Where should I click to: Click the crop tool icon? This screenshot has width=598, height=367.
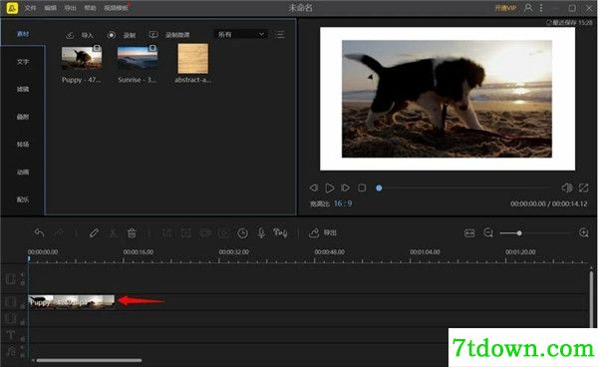coord(167,232)
